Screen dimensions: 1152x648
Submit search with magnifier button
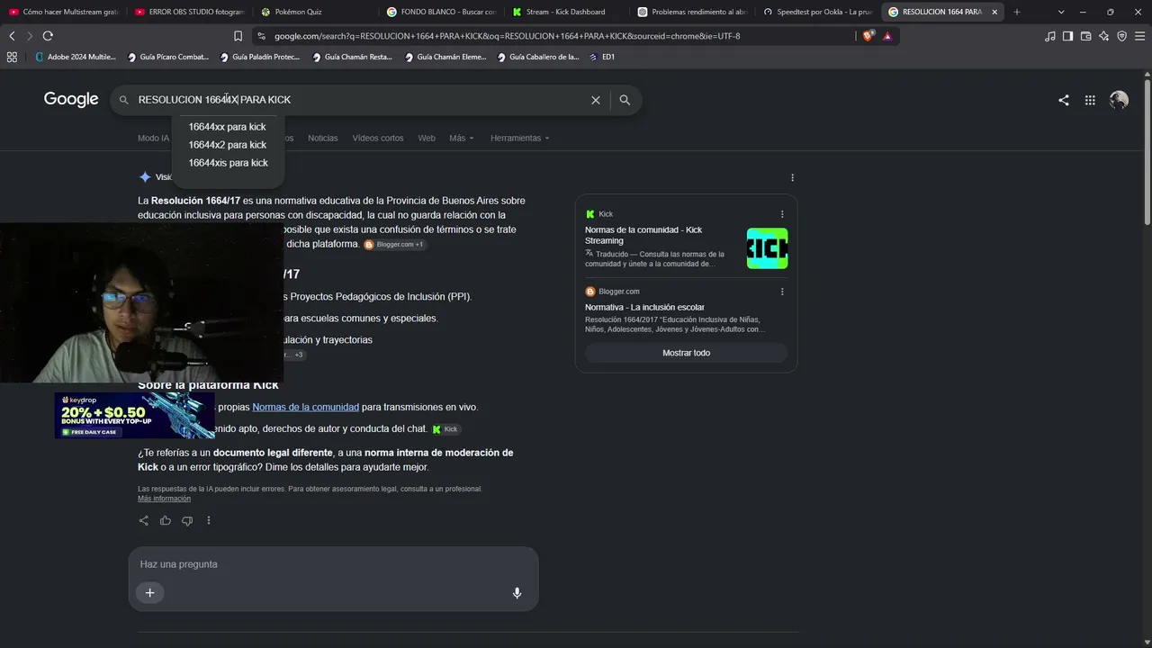625,100
